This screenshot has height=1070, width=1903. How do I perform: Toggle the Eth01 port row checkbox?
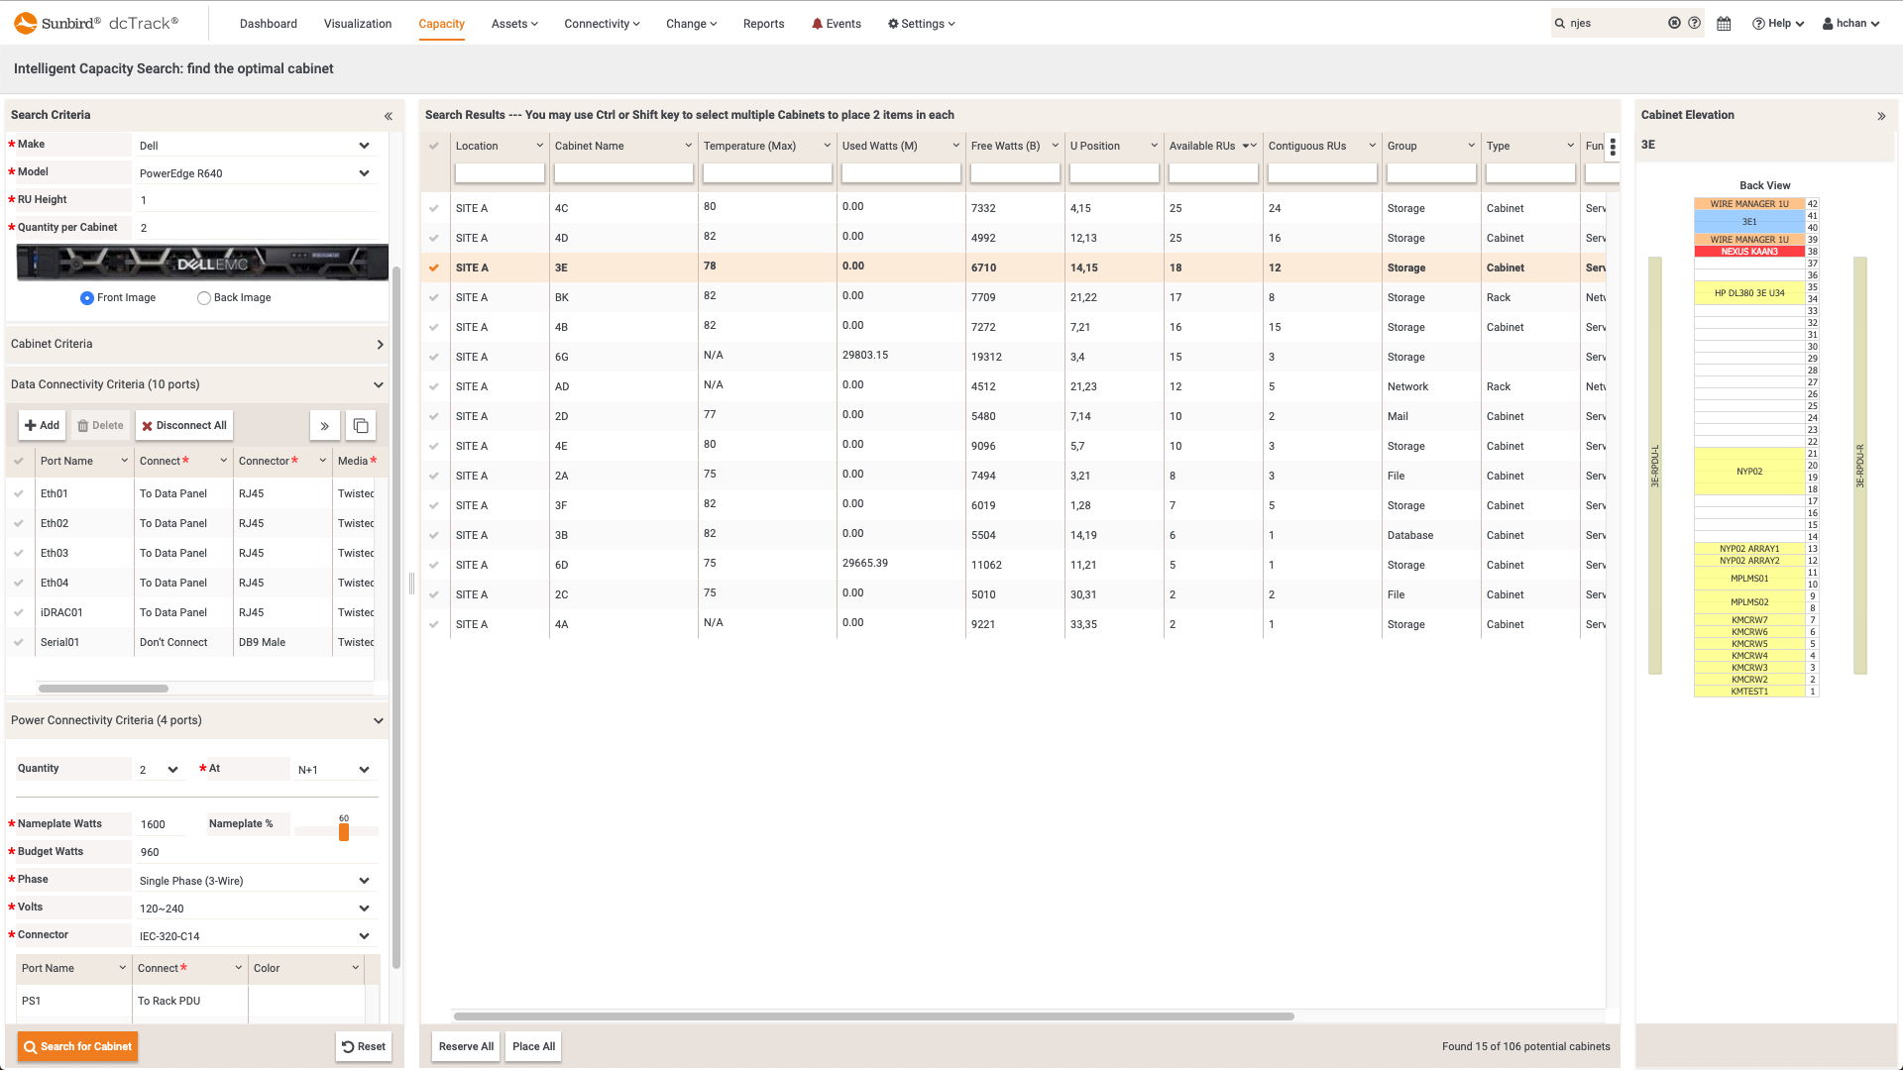coord(20,493)
